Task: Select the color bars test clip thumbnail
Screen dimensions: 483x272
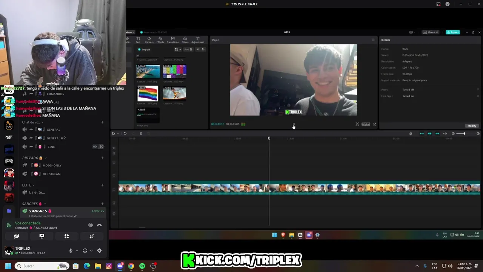Action: (x=174, y=71)
